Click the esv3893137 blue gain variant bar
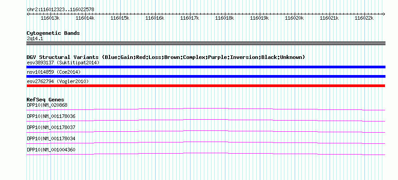 206,67
